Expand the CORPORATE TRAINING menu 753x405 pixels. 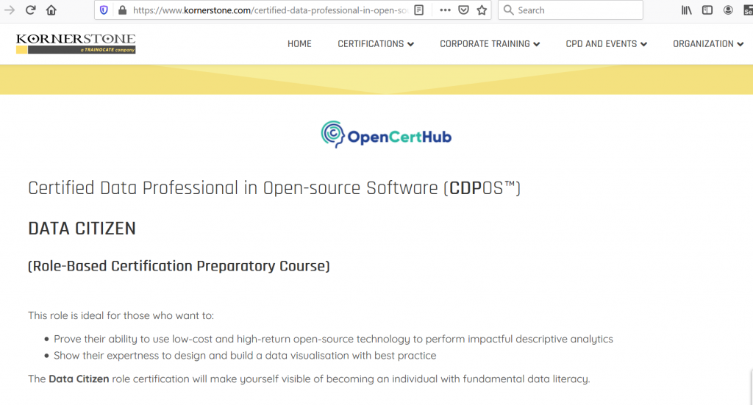click(x=490, y=43)
